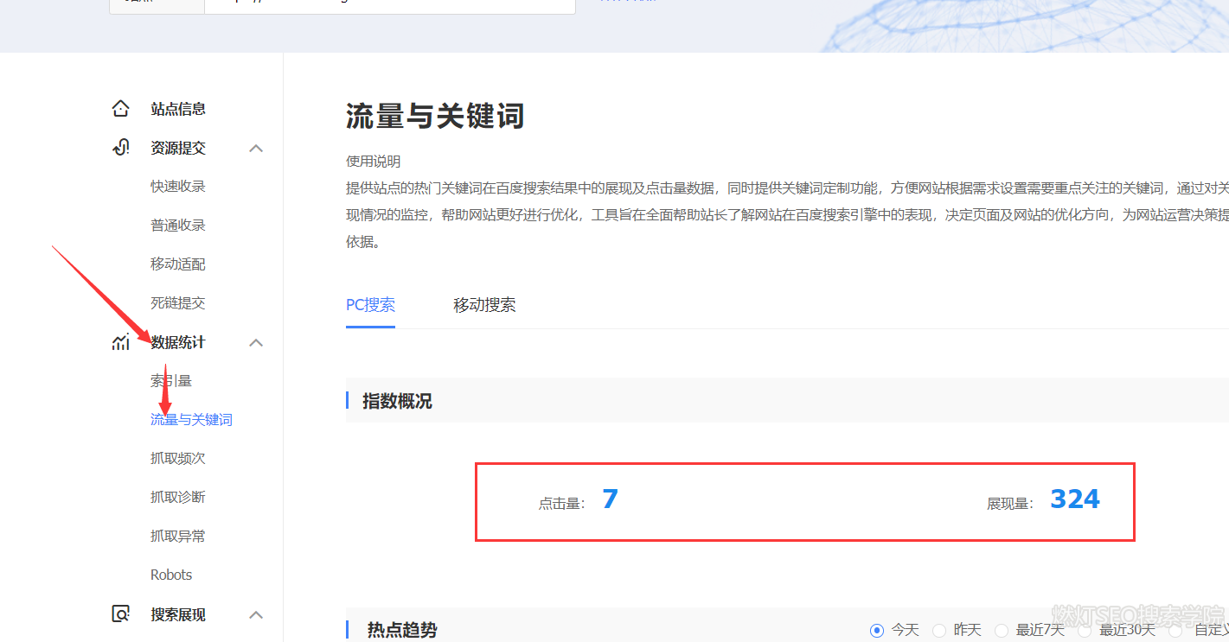The width and height of the screenshot is (1229, 642).
Task: Switch to the 移动搜索 tab
Action: click(484, 305)
